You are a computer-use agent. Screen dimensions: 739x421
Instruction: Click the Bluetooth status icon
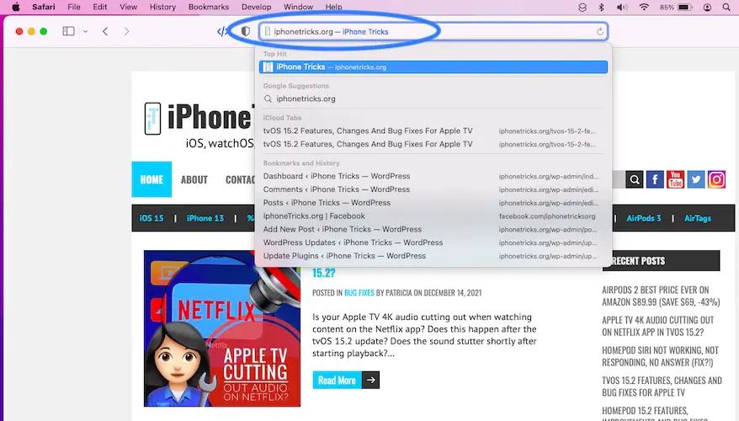(x=601, y=7)
